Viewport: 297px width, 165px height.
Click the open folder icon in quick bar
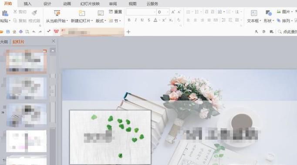point(1,32)
